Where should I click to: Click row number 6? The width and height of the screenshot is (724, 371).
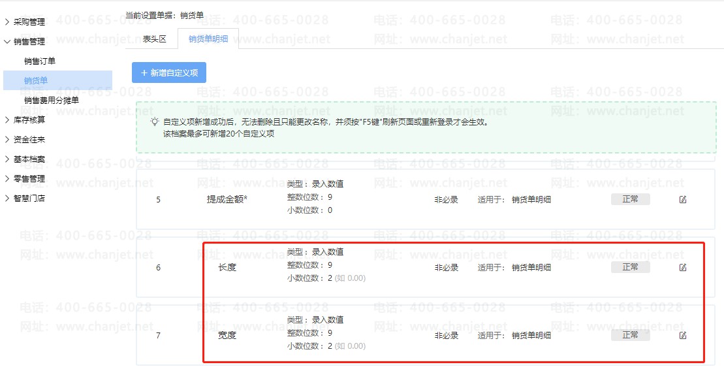tap(159, 268)
